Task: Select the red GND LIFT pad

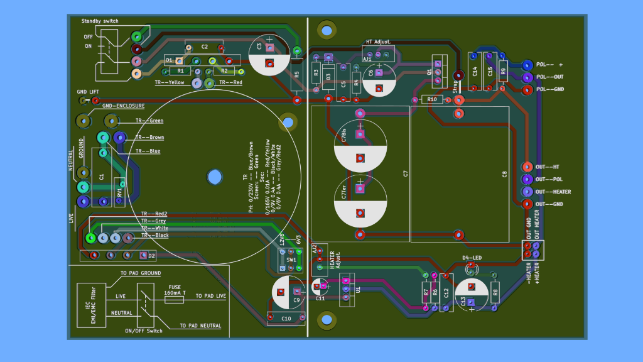Action: (x=95, y=101)
